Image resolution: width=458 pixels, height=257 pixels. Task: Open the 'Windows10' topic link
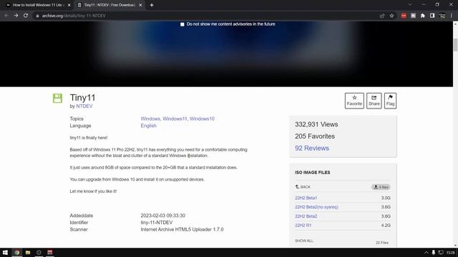(202, 119)
